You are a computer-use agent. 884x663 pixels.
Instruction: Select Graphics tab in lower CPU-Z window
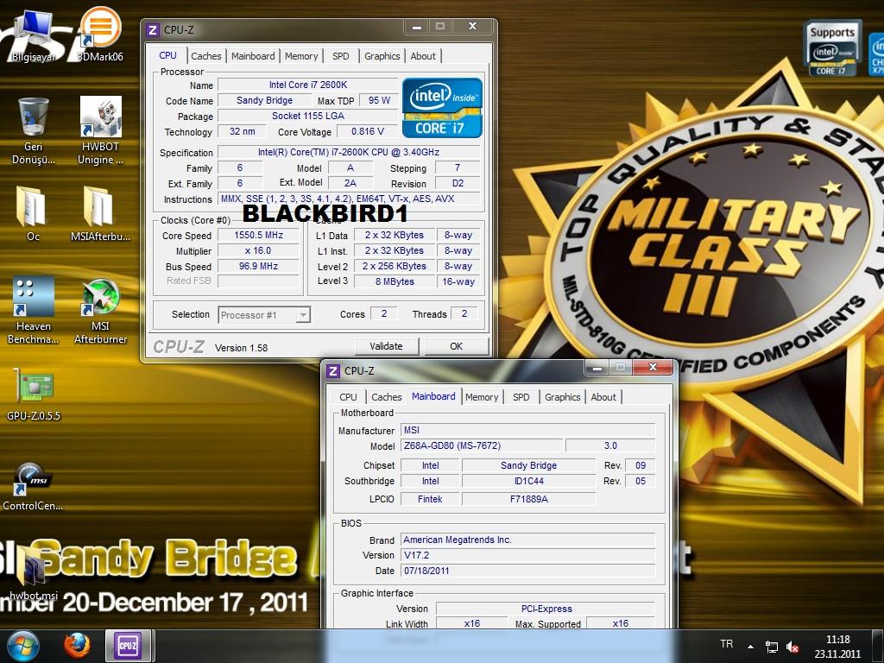click(x=562, y=397)
